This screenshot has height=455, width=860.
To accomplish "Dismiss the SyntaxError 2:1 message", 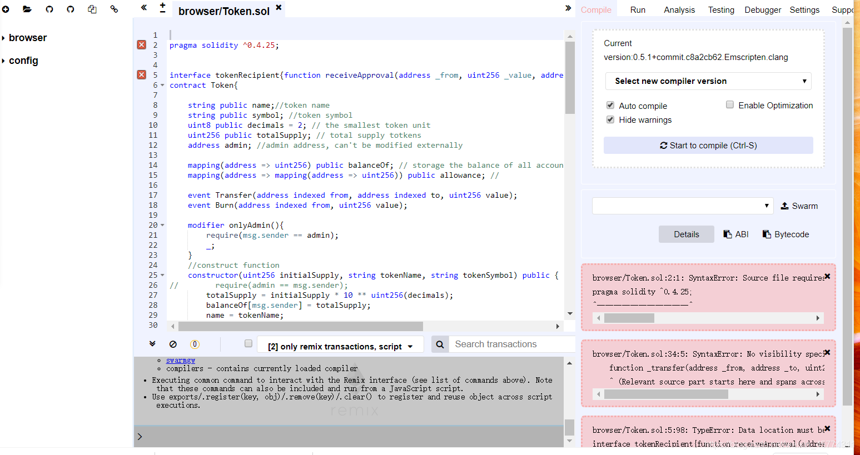I will pos(827,276).
